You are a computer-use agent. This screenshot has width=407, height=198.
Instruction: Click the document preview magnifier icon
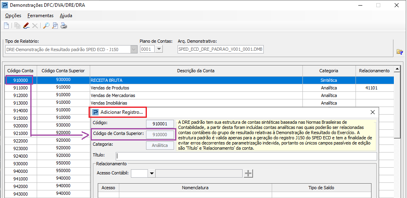[55, 26]
